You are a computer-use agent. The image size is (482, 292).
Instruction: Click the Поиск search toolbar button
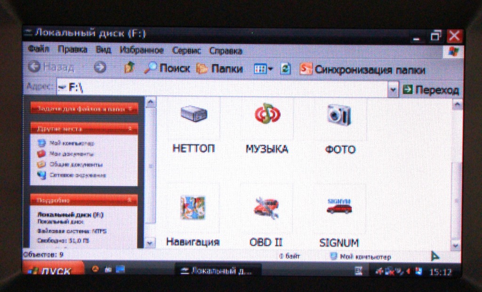(x=167, y=69)
